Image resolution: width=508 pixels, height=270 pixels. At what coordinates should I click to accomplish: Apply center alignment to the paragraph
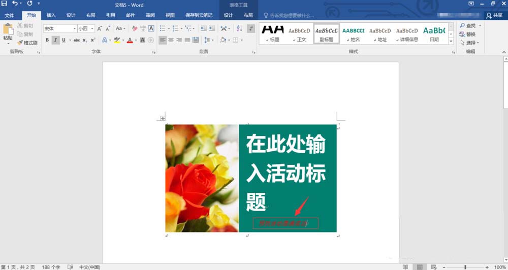[171, 40]
